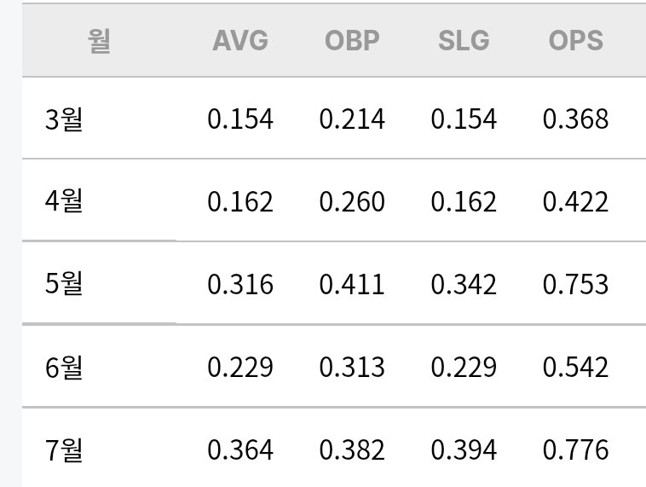
Task: Select the 7월 row label
Action: pyautogui.click(x=64, y=449)
